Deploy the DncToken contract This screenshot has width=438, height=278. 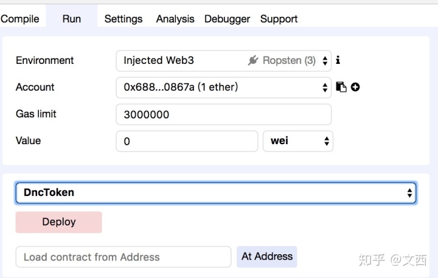coord(58,222)
